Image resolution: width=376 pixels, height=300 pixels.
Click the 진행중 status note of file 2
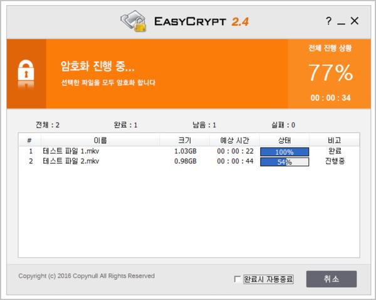(x=335, y=161)
